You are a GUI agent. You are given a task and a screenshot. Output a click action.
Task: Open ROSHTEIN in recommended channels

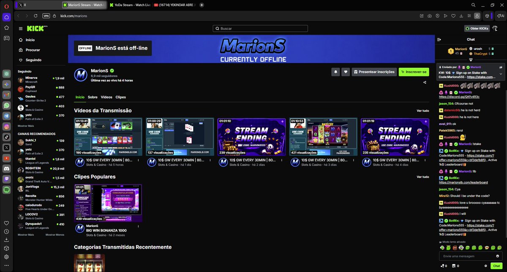click(41, 170)
